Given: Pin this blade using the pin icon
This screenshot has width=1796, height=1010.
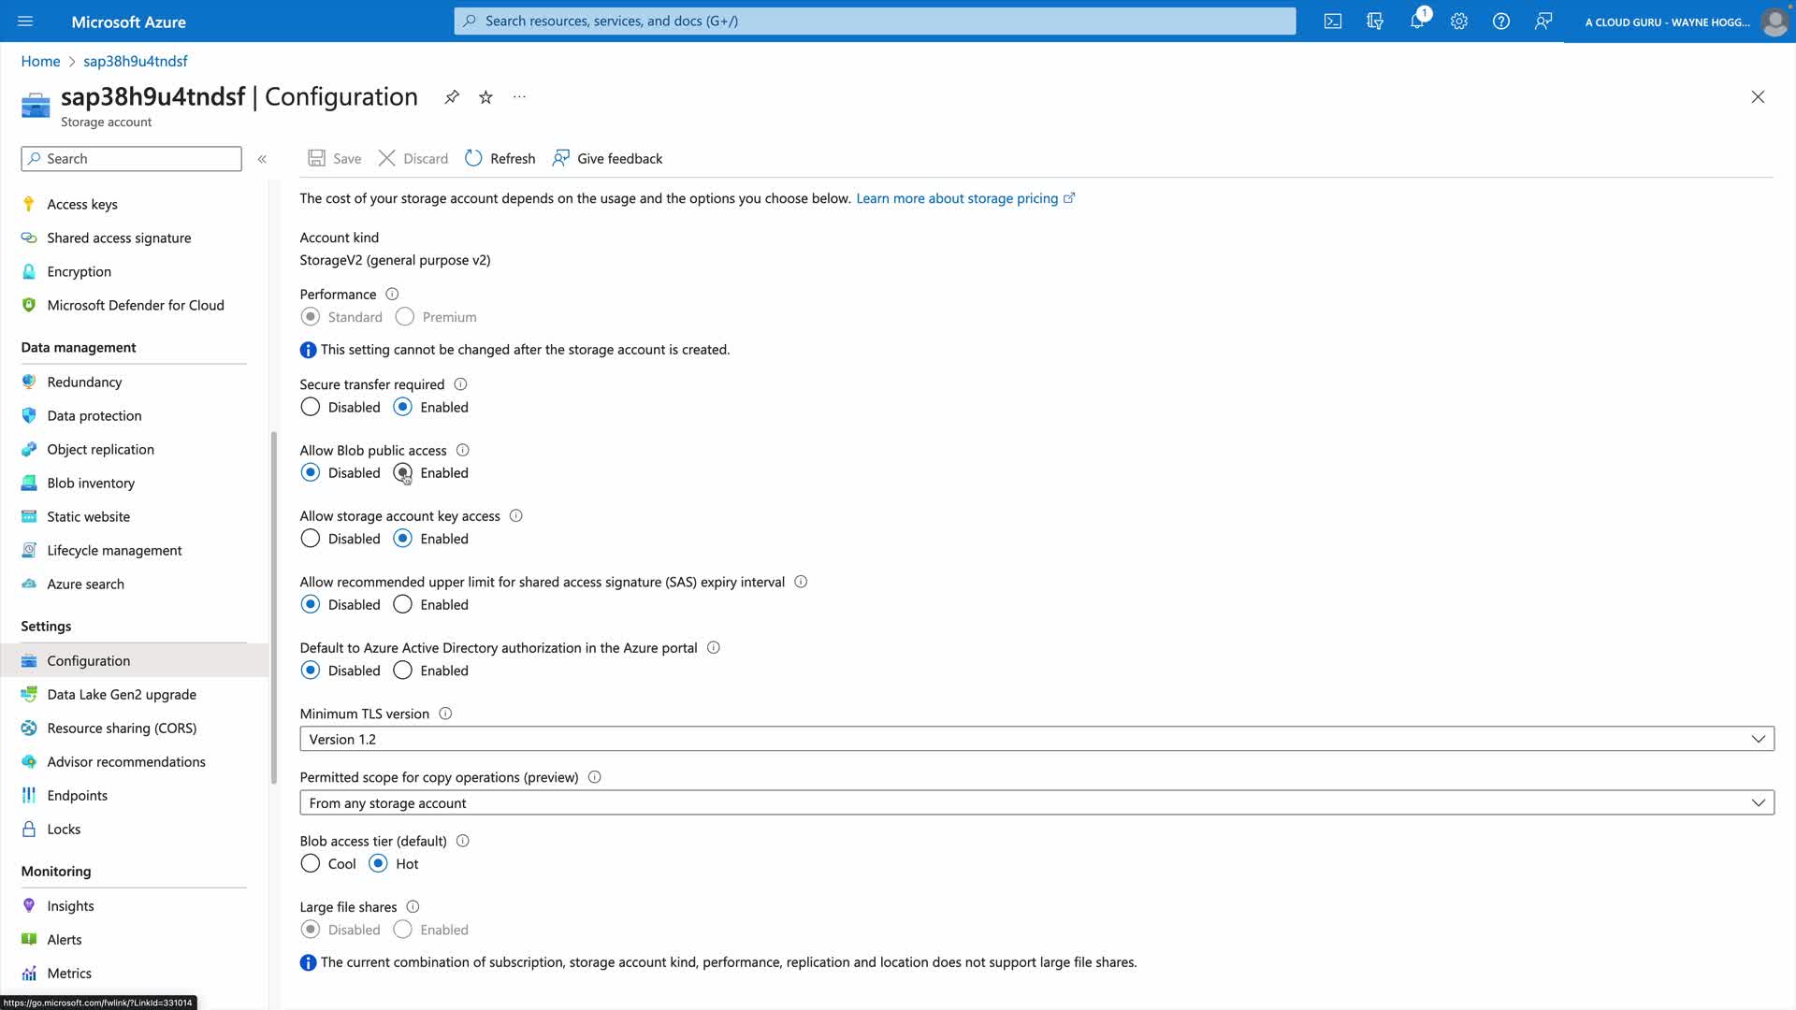Looking at the screenshot, I should [x=452, y=97].
